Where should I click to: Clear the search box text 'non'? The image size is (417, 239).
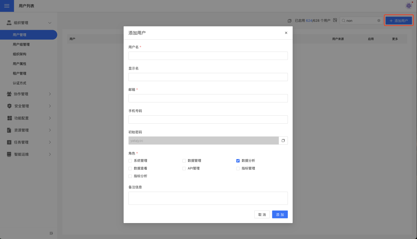coord(379,21)
